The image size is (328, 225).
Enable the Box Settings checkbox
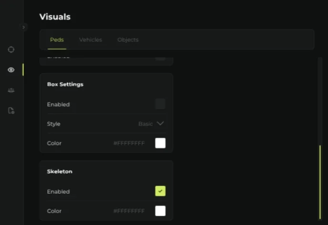point(160,104)
